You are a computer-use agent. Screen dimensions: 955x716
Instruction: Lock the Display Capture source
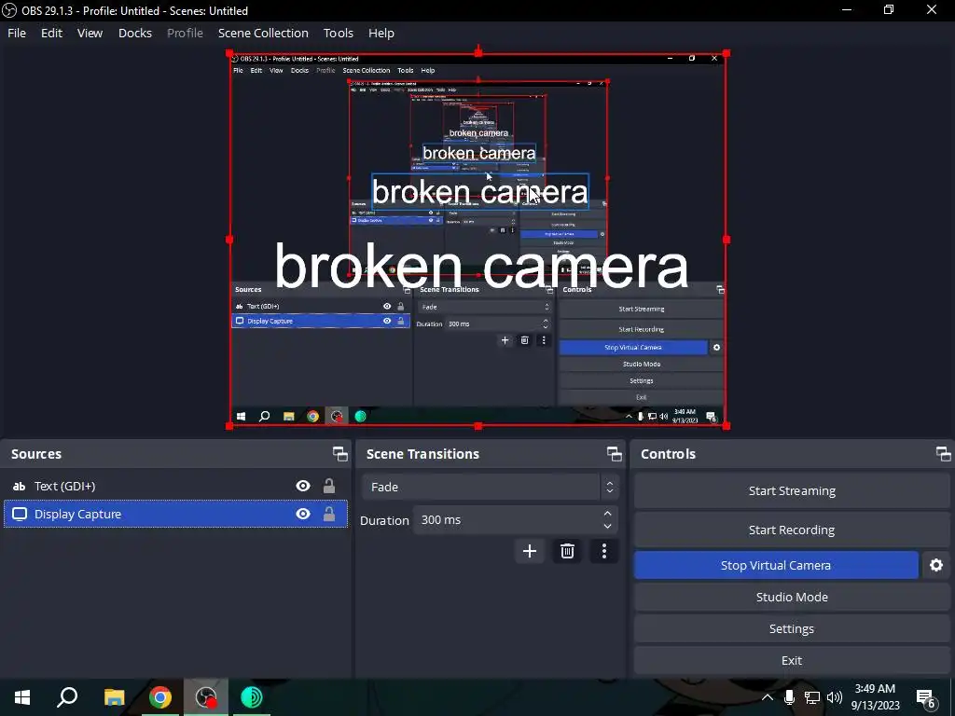pyautogui.click(x=329, y=514)
